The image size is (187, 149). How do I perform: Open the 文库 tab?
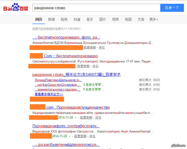(141, 19)
